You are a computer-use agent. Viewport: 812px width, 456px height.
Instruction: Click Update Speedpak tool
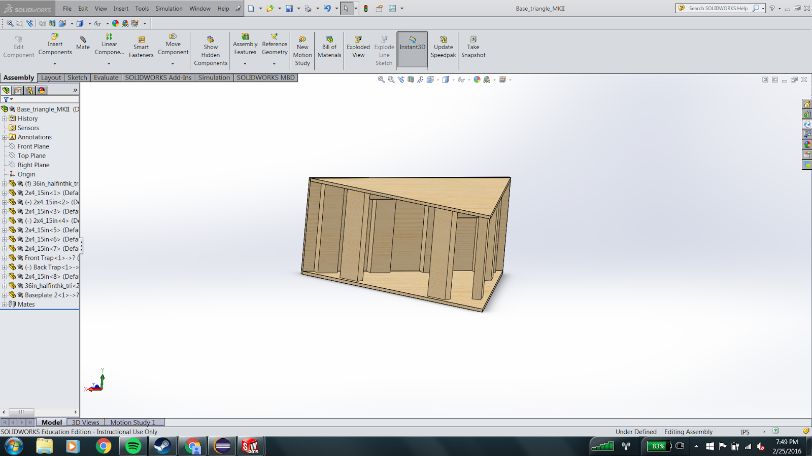click(x=443, y=47)
